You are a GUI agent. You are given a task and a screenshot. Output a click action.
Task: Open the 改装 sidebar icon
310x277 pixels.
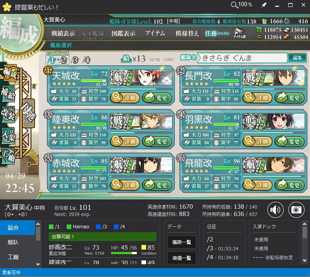tap(8, 114)
